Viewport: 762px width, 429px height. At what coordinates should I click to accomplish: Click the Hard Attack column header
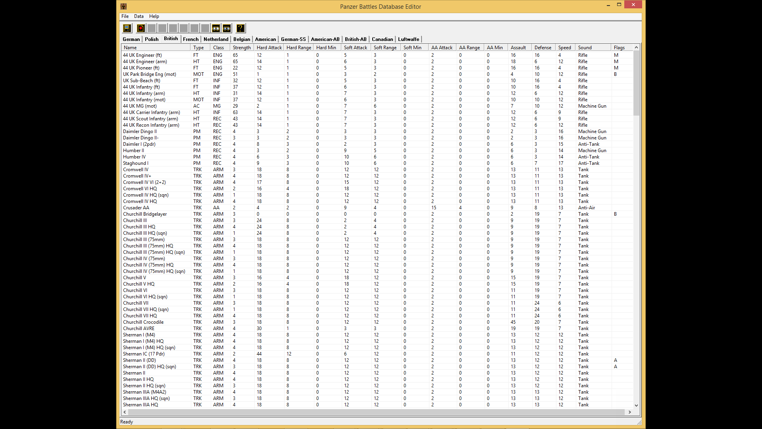269,48
